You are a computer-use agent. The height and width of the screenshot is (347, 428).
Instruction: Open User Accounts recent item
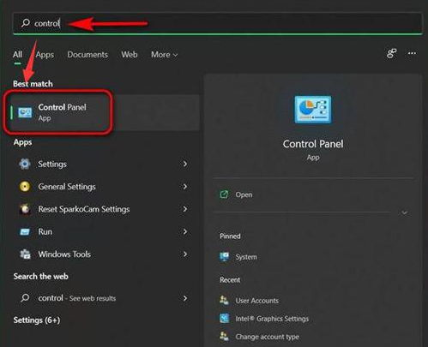click(257, 301)
